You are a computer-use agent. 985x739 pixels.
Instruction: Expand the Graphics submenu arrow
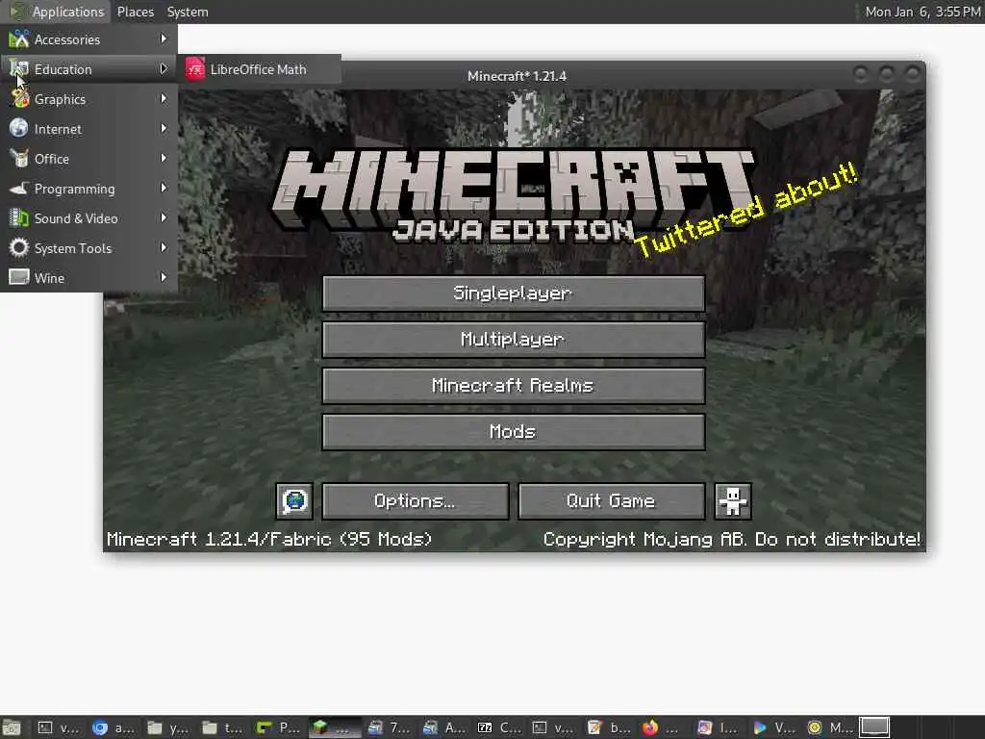(x=164, y=99)
